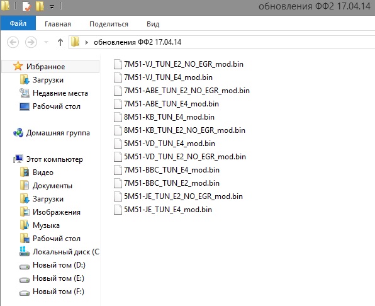Image resolution: width=375 pixels, height=306 pixels.
Task: Go up one folder level
Action: tap(60, 42)
